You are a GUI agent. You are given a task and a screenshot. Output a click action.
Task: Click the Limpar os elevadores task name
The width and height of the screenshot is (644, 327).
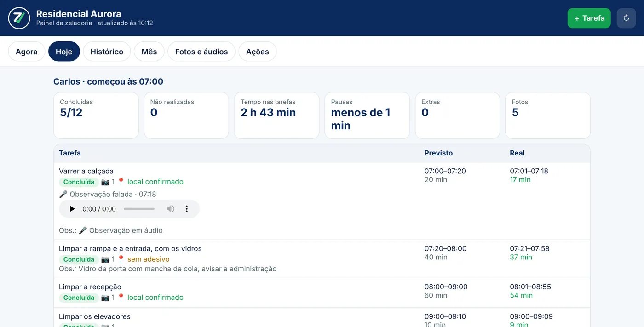[x=95, y=316]
